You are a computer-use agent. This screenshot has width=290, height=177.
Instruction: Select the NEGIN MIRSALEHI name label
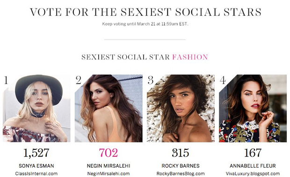109,166
